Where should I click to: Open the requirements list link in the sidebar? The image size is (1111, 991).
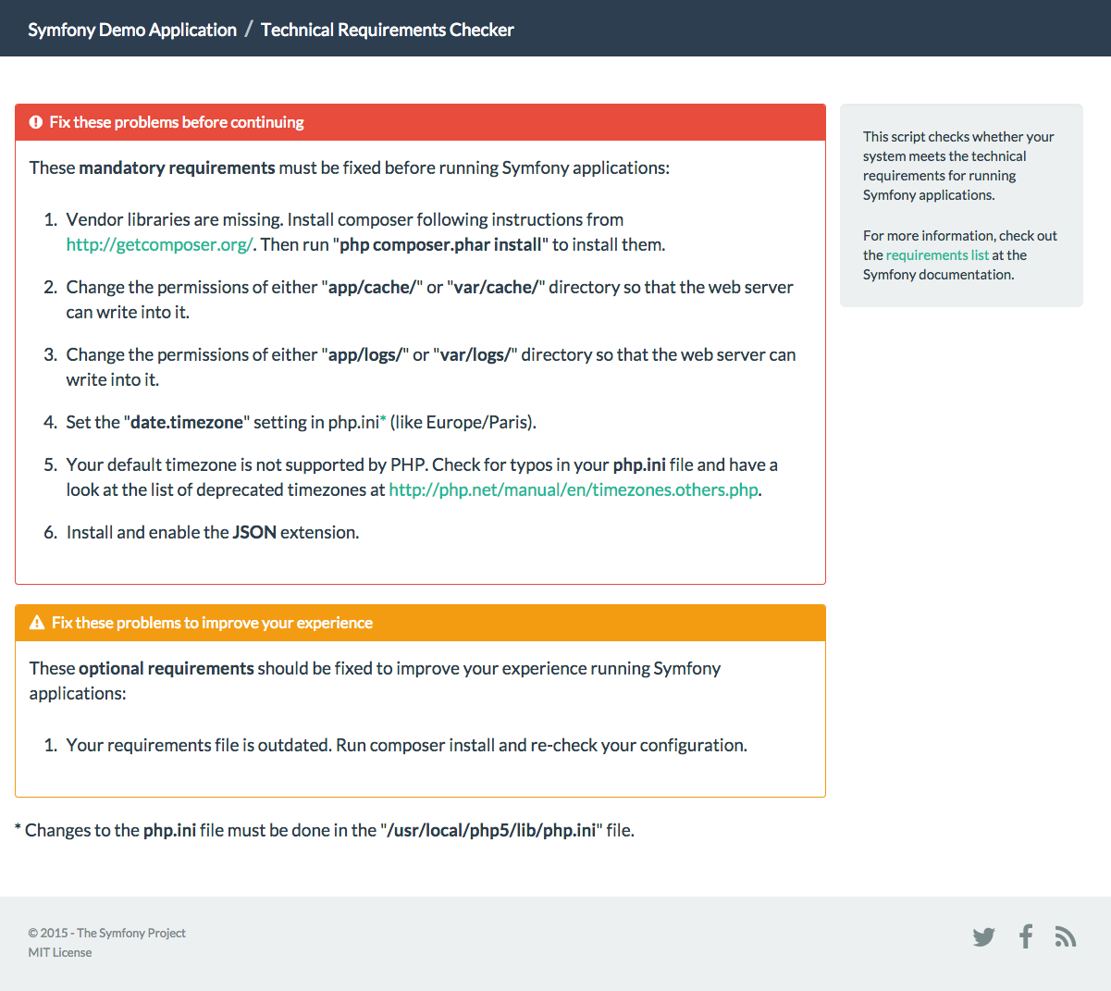(937, 255)
